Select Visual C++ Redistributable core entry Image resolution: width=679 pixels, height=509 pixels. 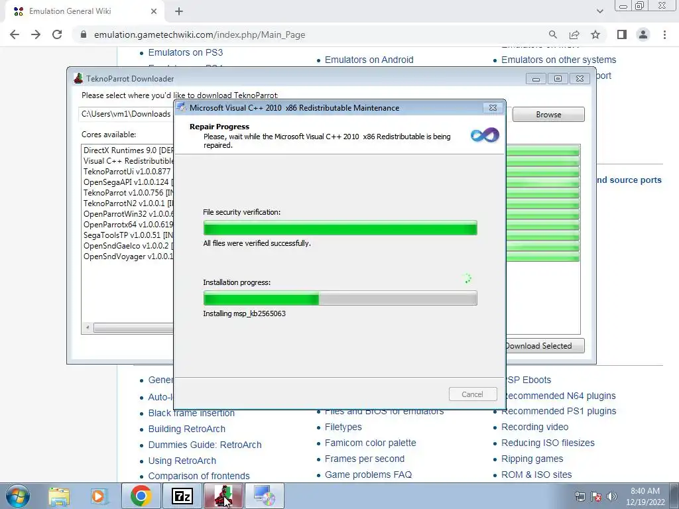(128, 161)
